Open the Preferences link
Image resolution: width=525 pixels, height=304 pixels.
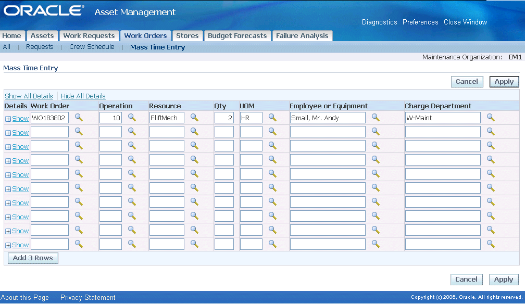click(x=420, y=22)
